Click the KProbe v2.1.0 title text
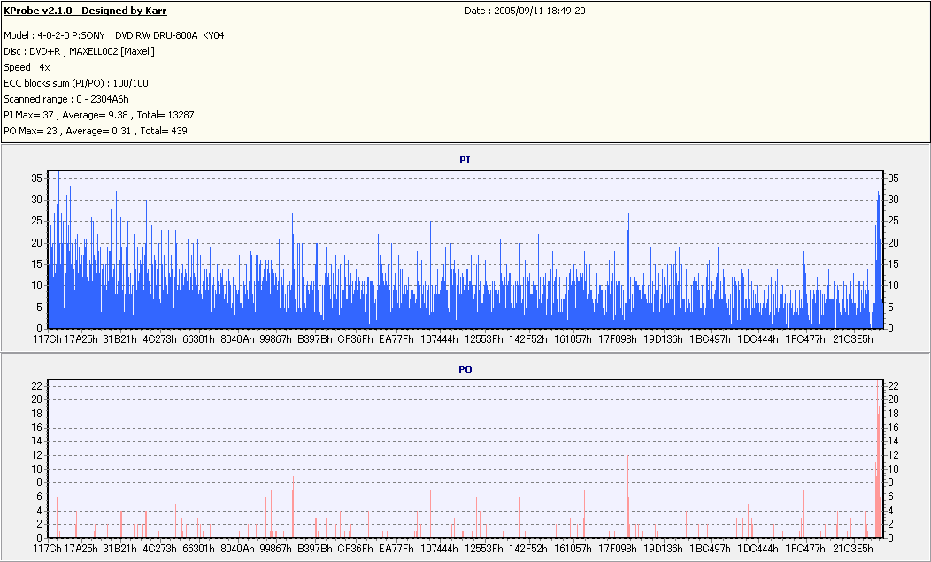 pos(85,11)
